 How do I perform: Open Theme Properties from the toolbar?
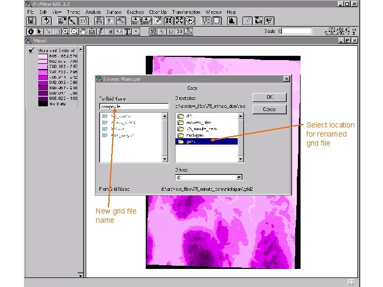pyautogui.click(x=62, y=21)
